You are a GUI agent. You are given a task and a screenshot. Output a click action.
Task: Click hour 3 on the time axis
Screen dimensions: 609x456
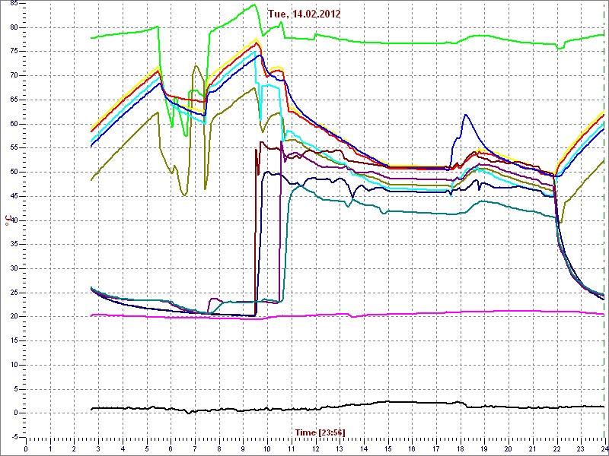[x=98, y=449]
